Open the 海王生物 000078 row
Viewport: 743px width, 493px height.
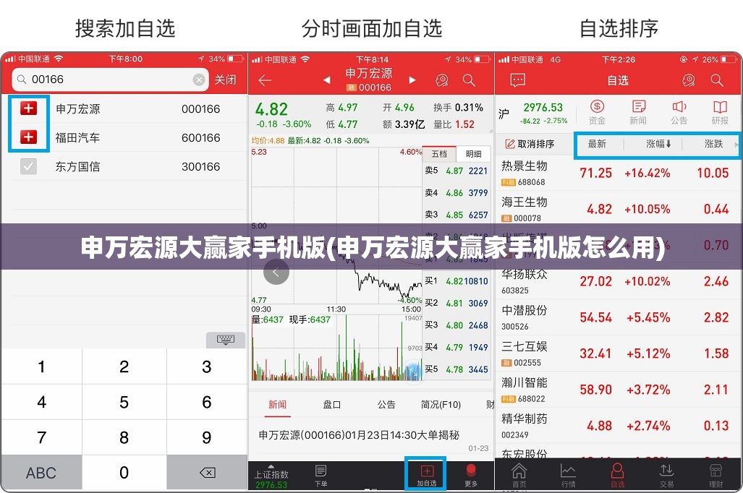[618, 209]
